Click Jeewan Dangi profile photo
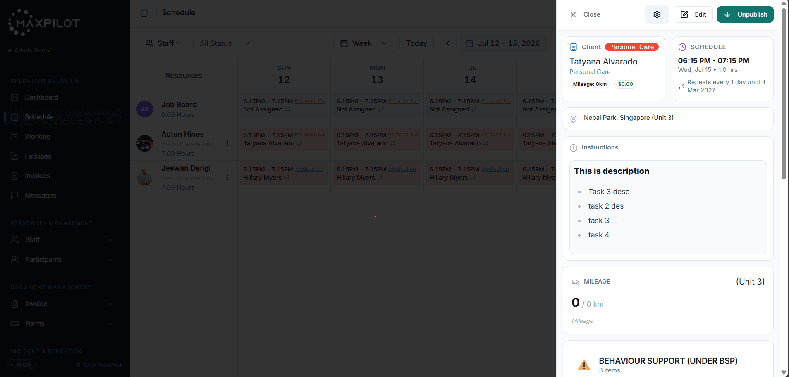 pyautogui.click(x=145, y=177)
